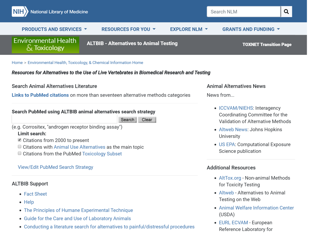Screen dimensions: 312x234
Task: Open Environmental Health, Toxicology, & Chemical Information Home
Action: (85, 63)
